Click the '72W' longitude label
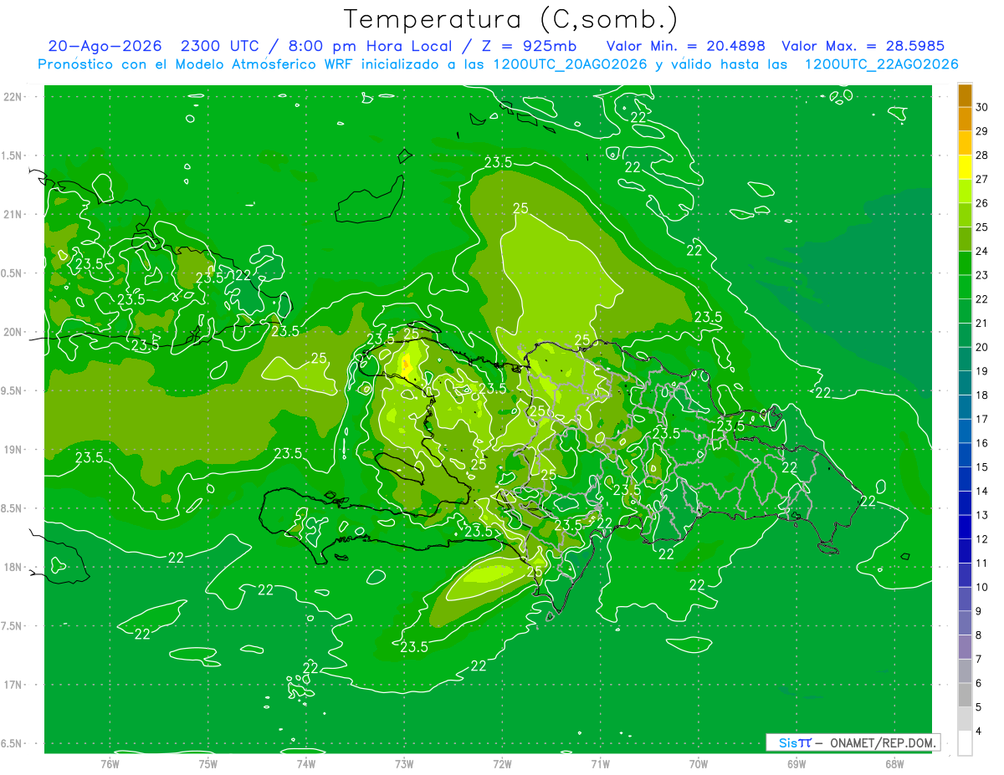1004x775 pixels. tap(502, 764)
